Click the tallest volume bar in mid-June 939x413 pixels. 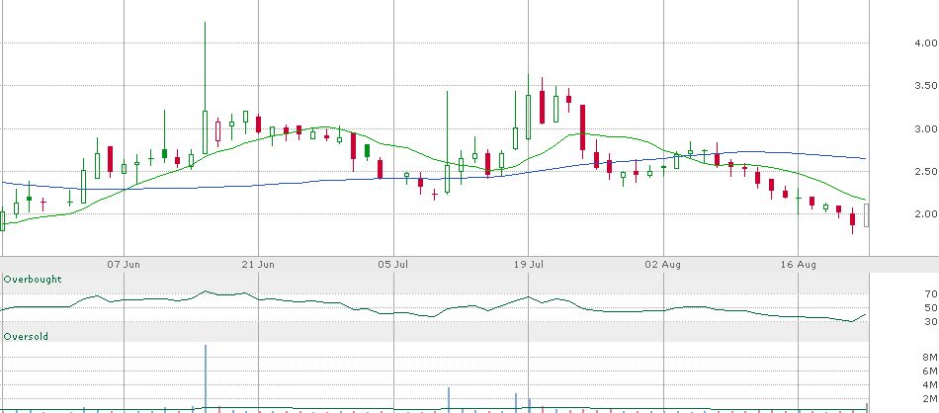tap(206, 378)
